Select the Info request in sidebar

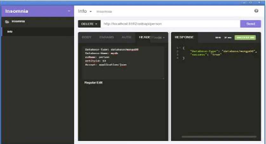click(x=10, y=31)
